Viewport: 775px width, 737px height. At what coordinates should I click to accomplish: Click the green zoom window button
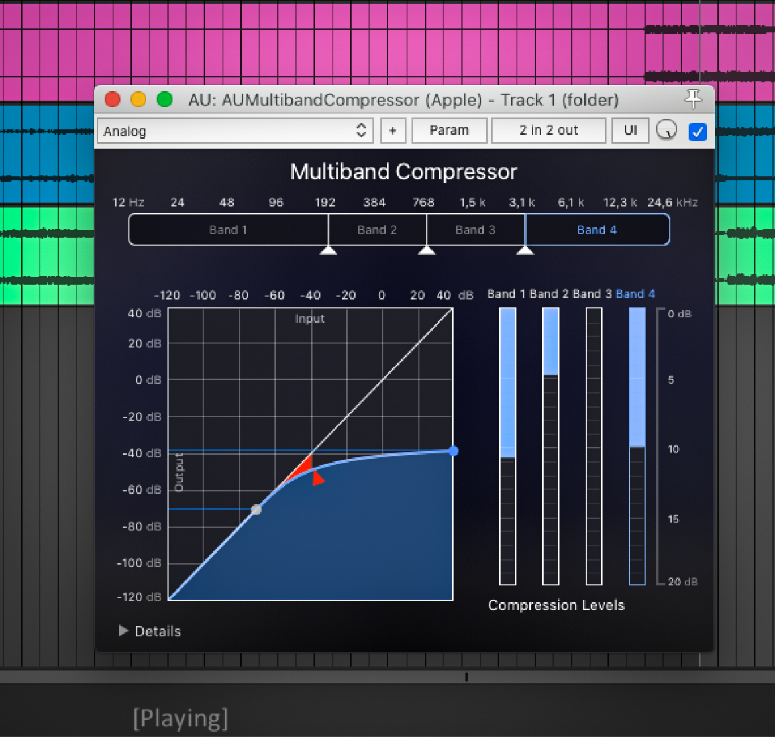pyautogui.click(x=164, y=100)
